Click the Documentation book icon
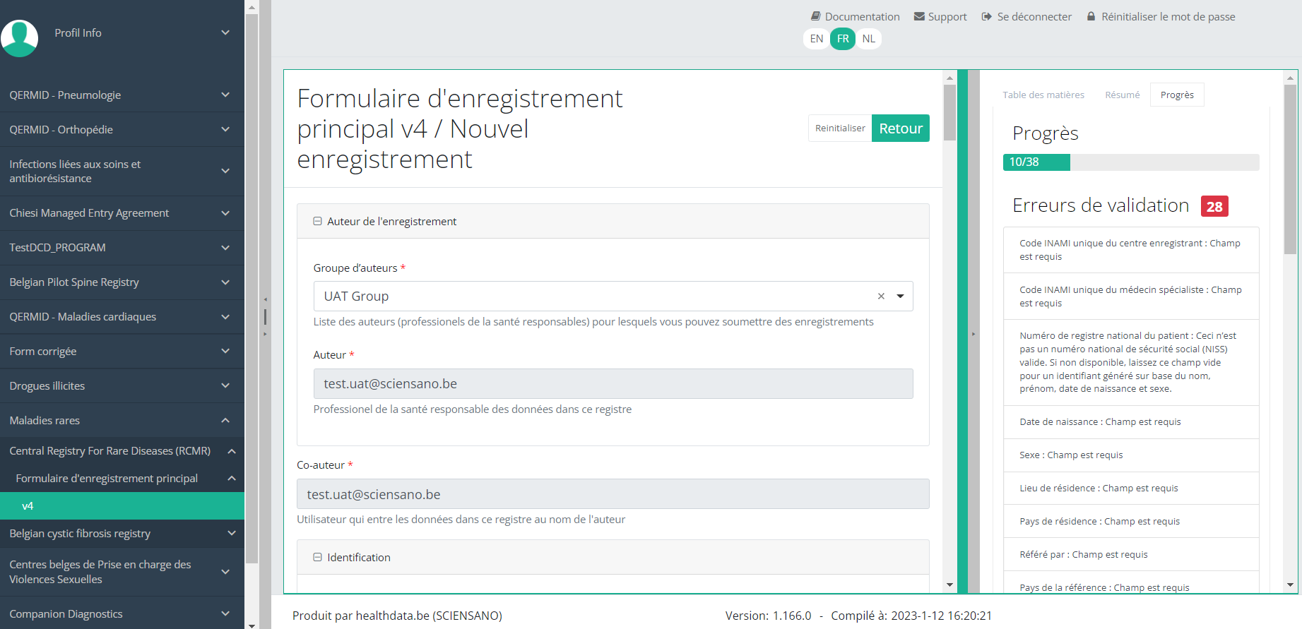Image resolution: width=1302 pixels, height=629 pixels. pyautogui.click(x=816, y=16)
